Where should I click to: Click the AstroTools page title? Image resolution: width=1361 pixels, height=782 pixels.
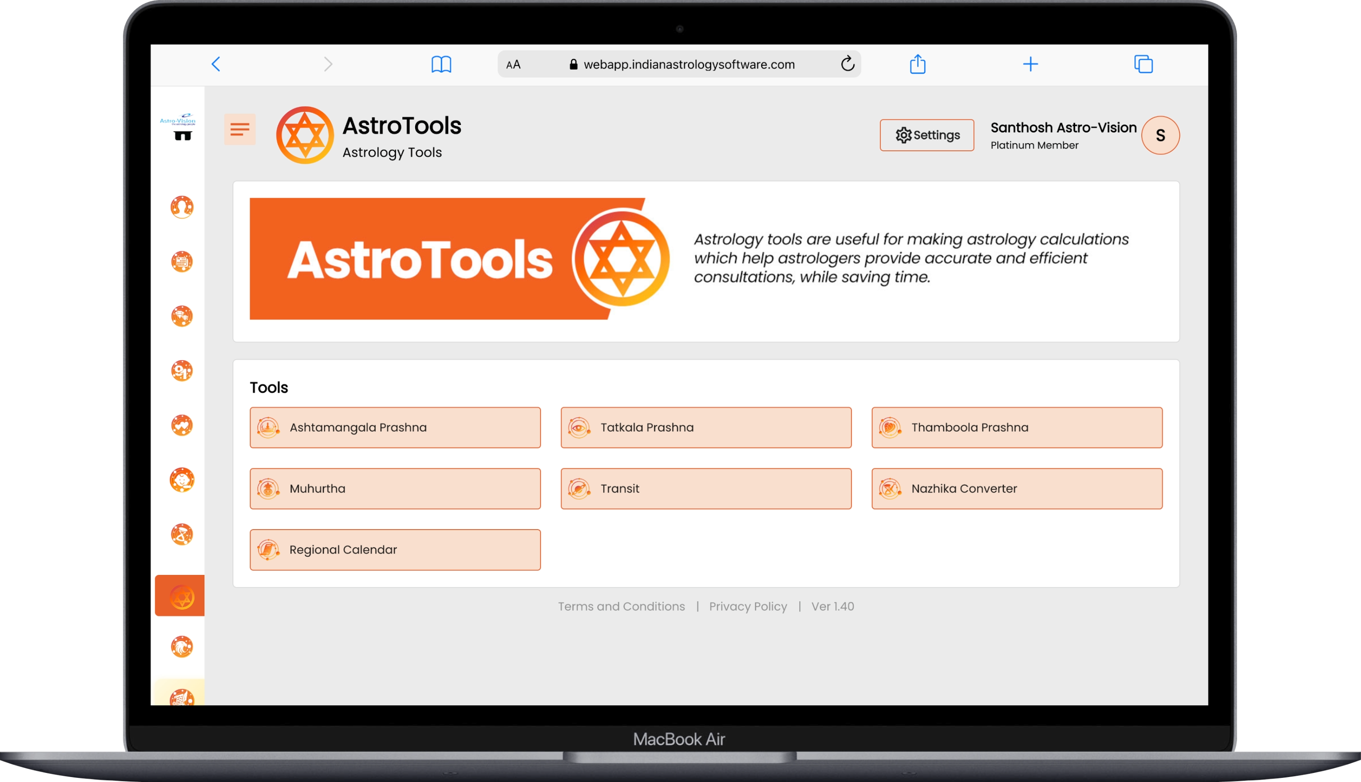[402, 126]
